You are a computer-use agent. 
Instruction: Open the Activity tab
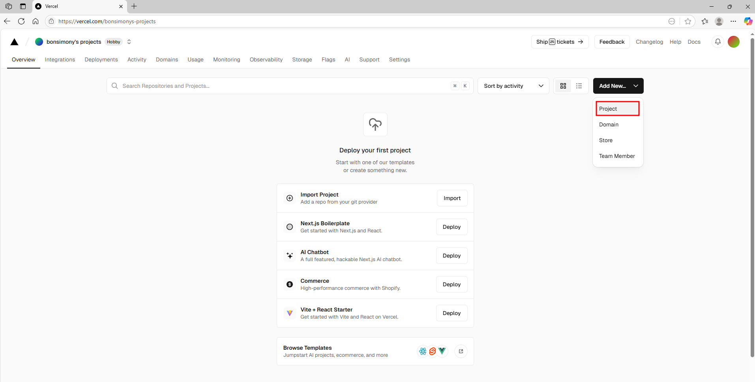(137, 59)
